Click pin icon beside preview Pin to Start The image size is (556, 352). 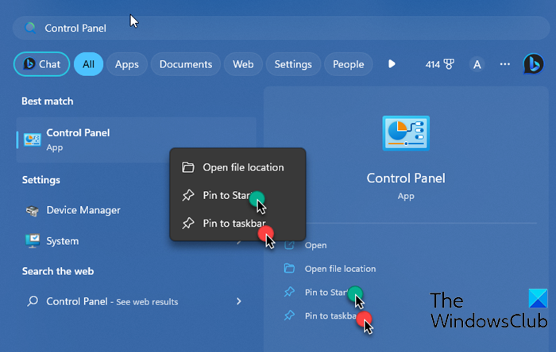point(289,292)
